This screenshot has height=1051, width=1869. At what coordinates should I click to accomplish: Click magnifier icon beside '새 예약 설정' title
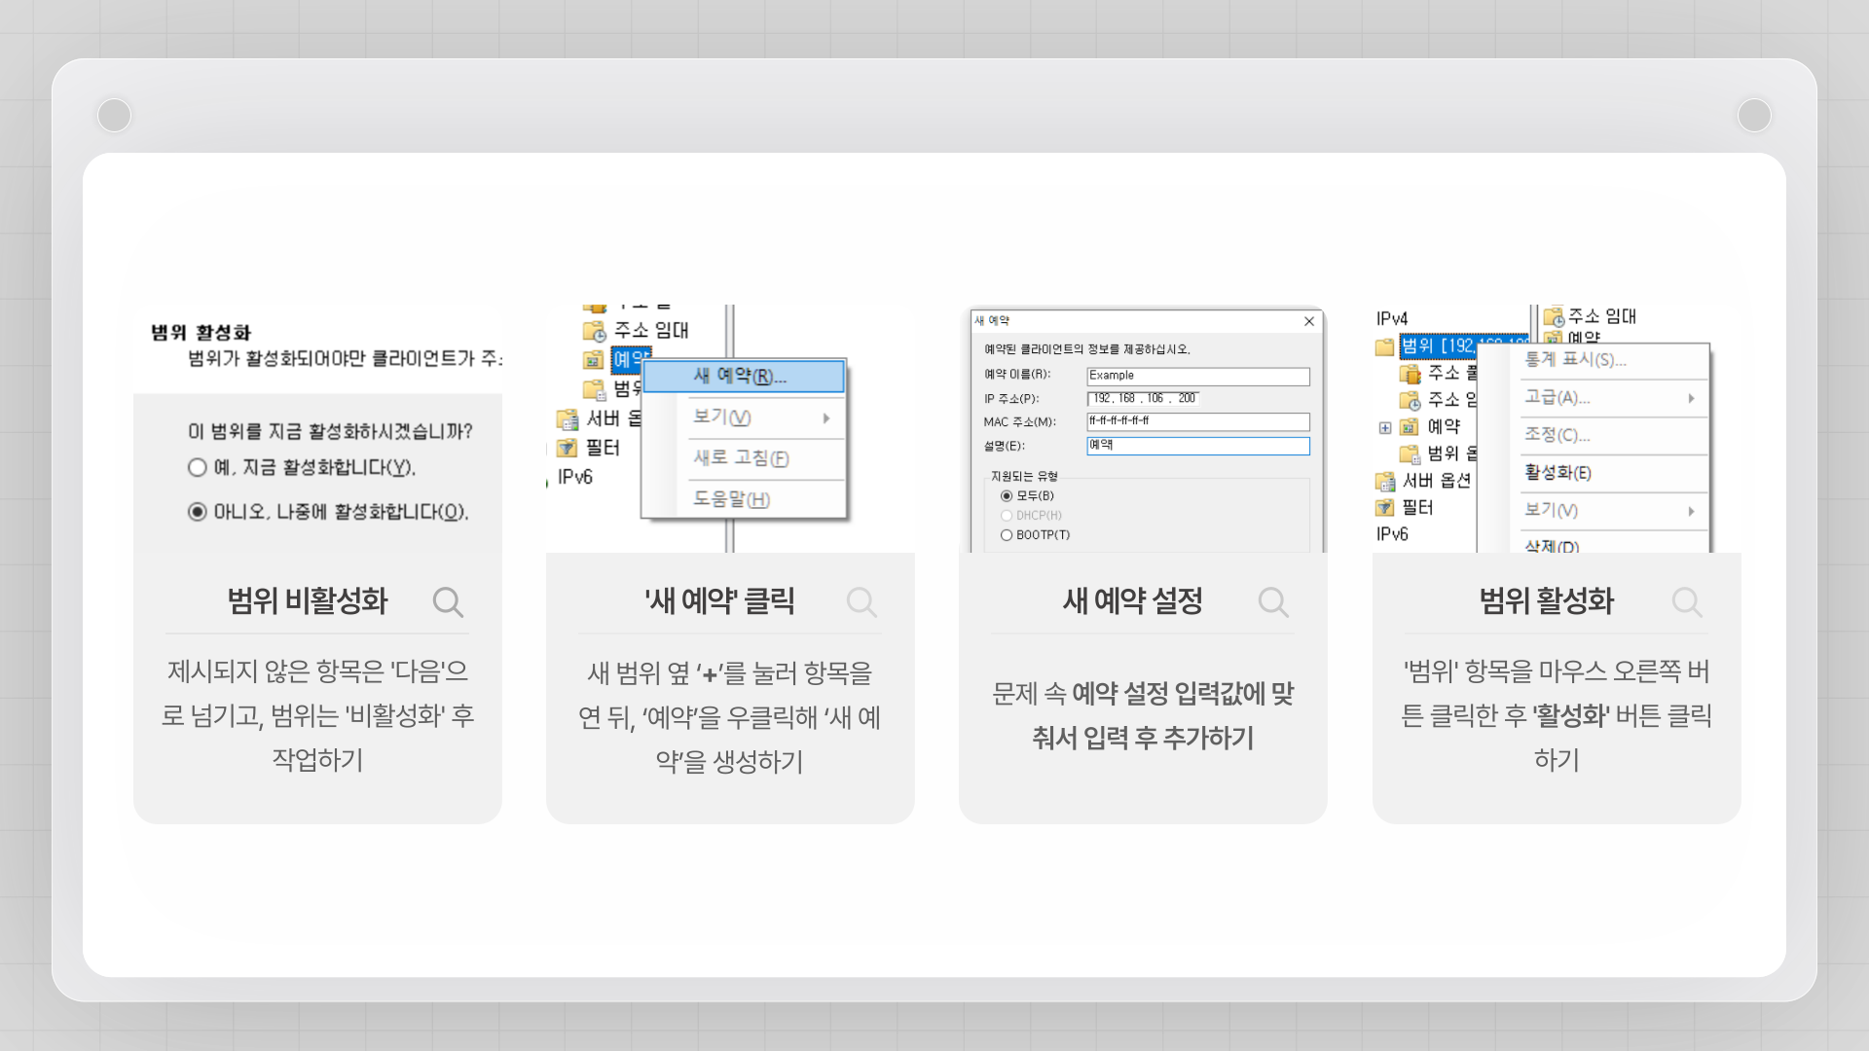click(1273, 602)
